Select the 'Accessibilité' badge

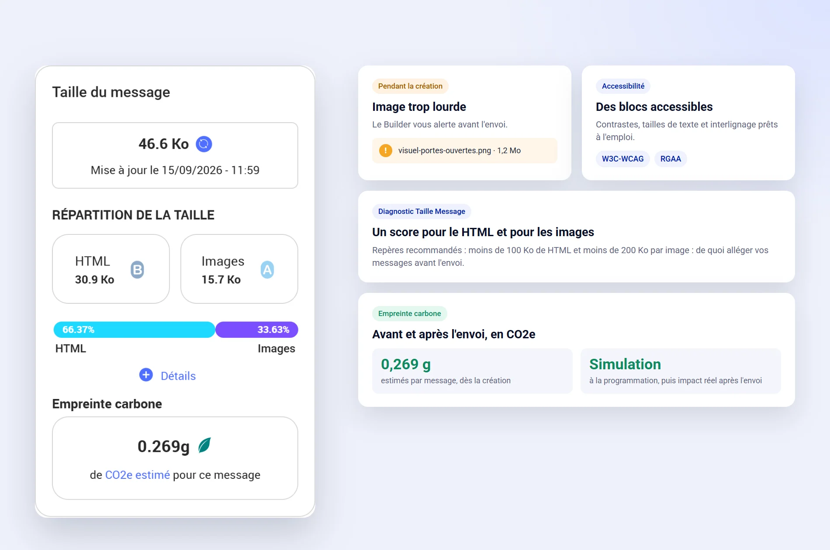click(623, 86)
